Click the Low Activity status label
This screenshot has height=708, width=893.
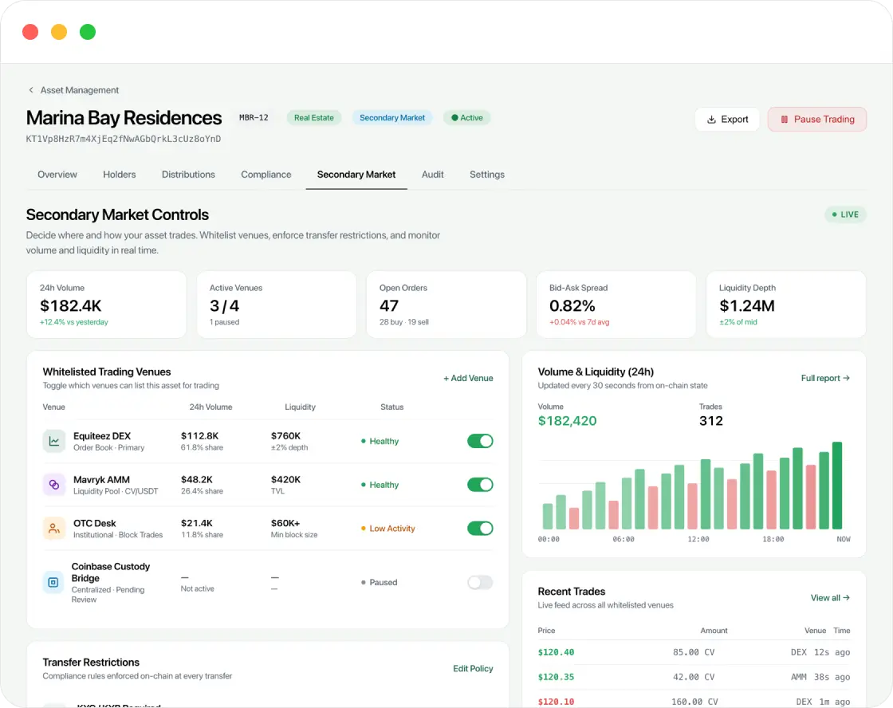pos(391,529)
